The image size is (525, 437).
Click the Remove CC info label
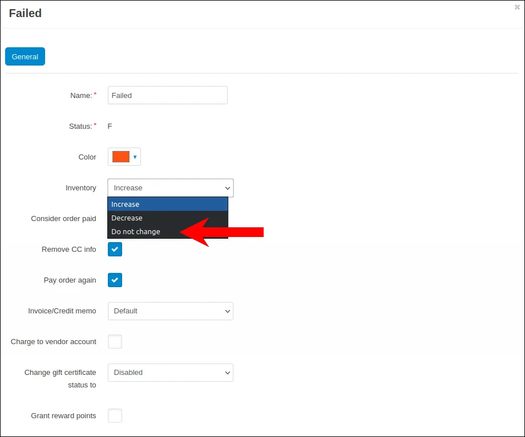(x=68, y=250)
